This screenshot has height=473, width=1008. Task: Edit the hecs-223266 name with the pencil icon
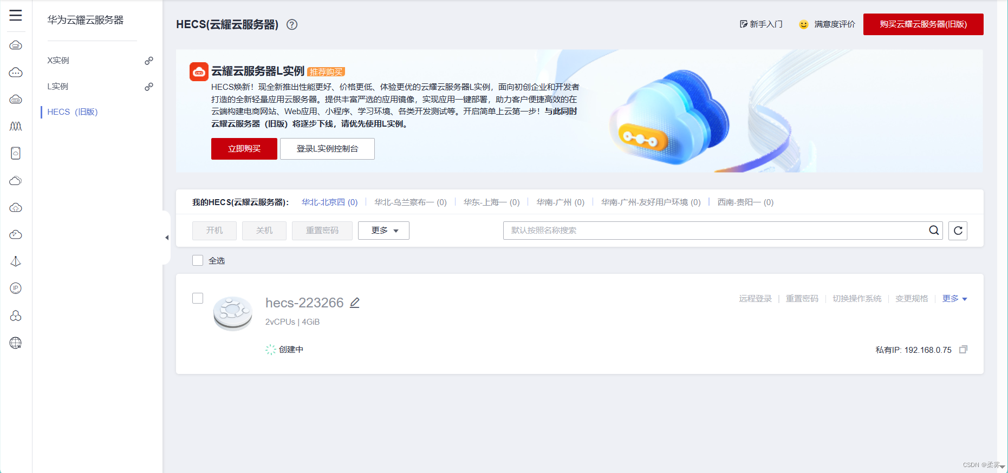coord(355,303)
